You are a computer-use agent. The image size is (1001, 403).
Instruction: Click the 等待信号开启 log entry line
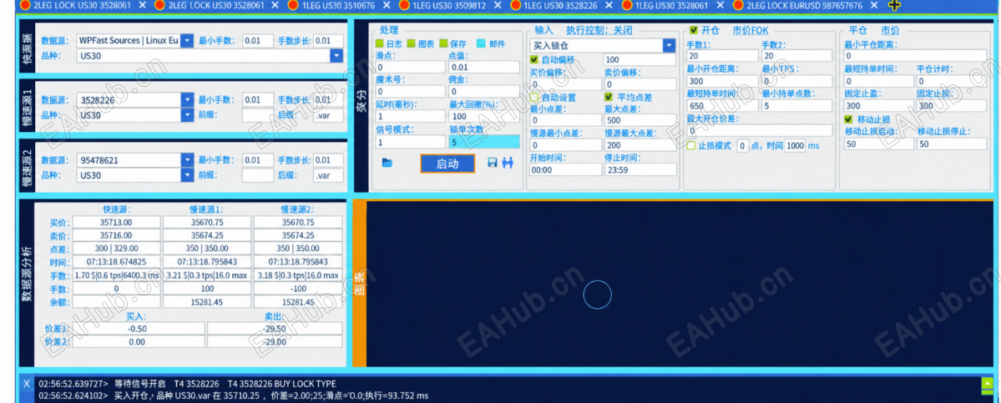[x=187, y=384]
